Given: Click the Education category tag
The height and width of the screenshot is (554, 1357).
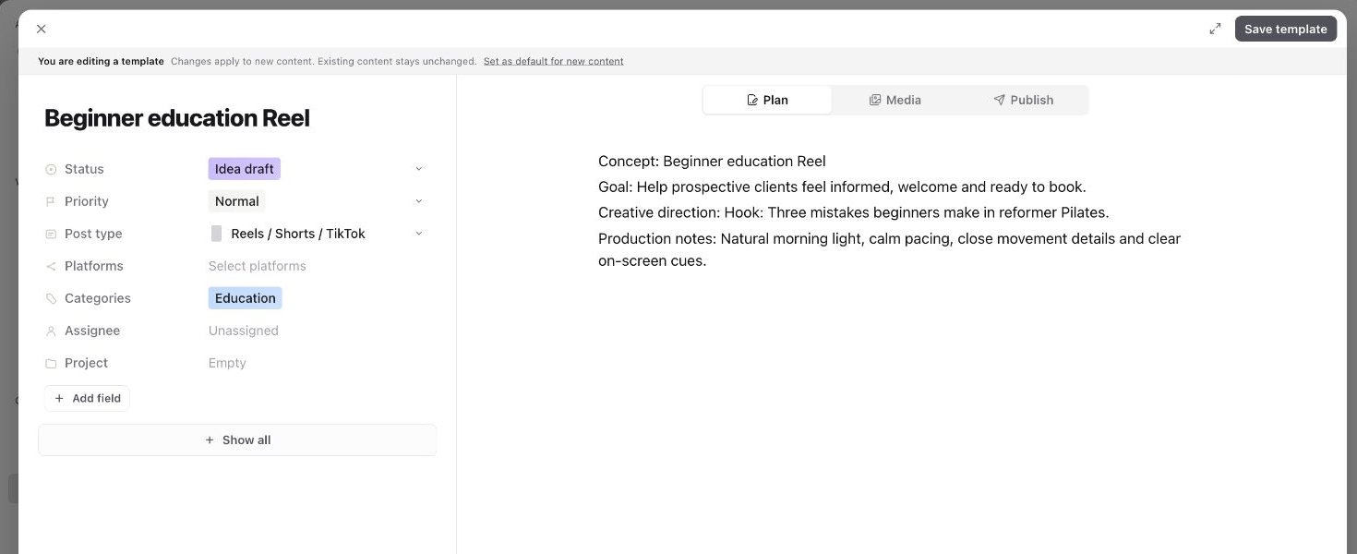Looking at the screenshot, I should [x=246, y=298].
